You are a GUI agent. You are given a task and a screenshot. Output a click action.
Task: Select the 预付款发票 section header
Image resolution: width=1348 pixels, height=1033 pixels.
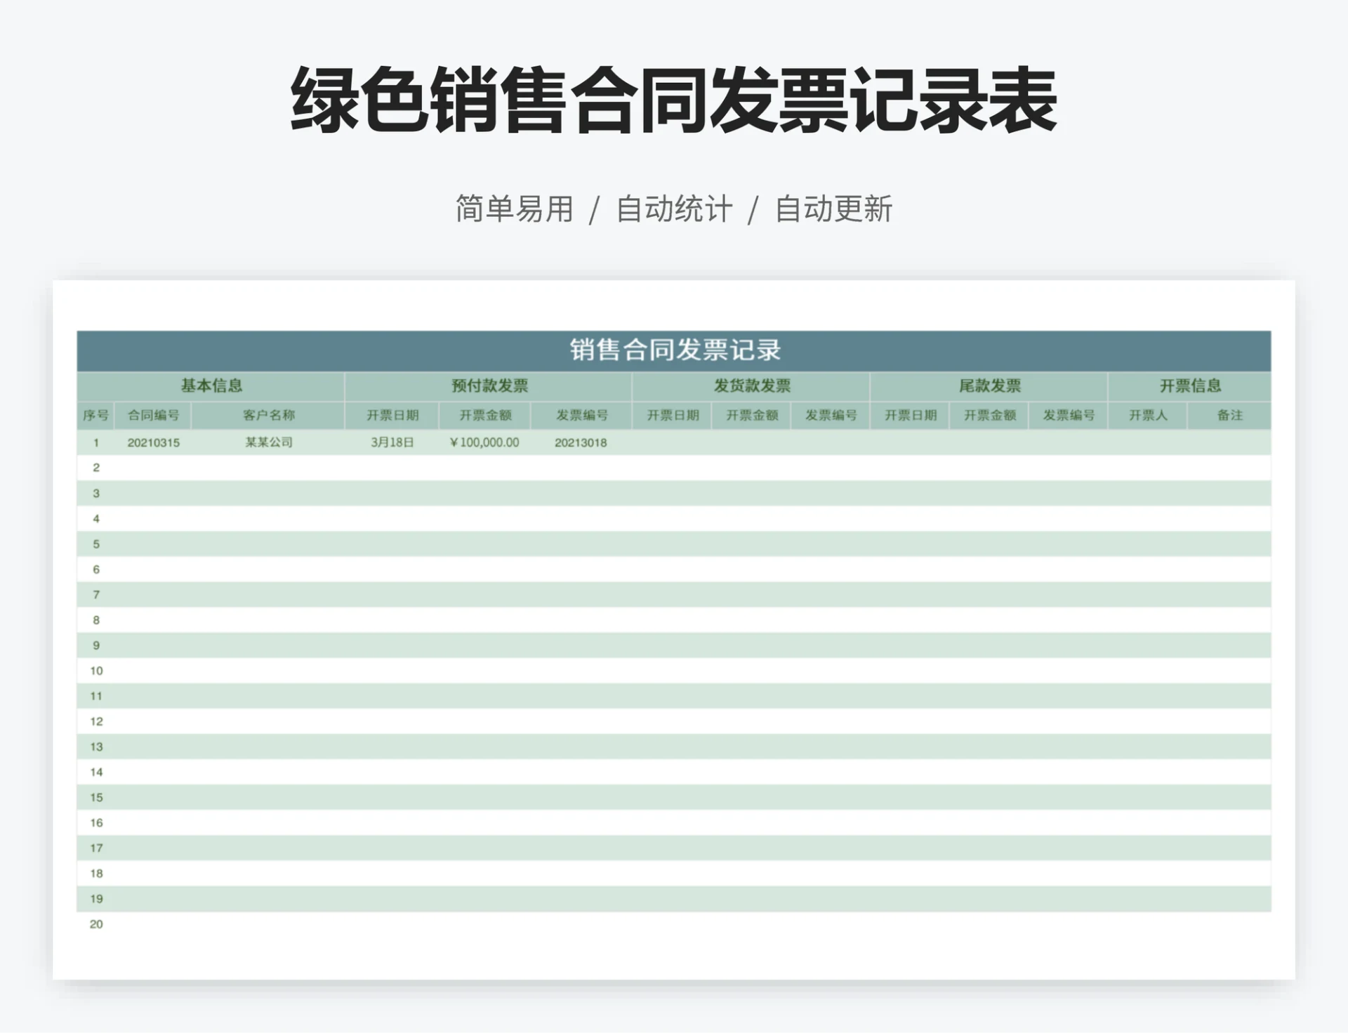(x=489, y=386)
